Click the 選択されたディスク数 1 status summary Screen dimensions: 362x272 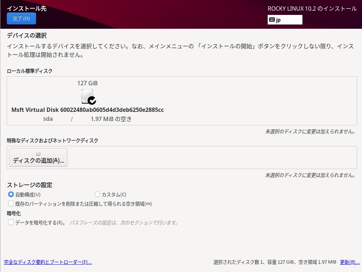pos(275,262)
